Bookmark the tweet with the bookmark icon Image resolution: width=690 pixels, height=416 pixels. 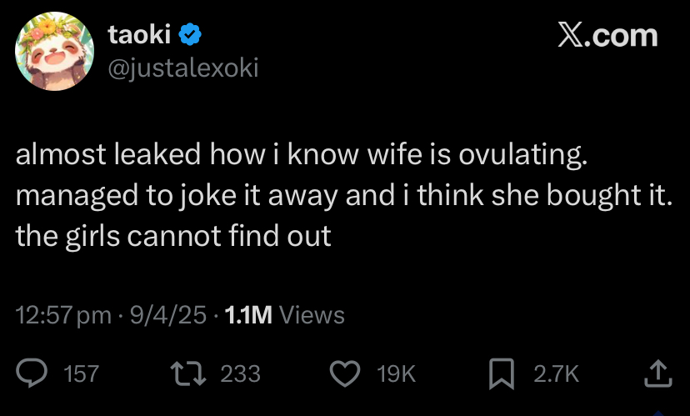pyautogui.click(x=501, y=373)
